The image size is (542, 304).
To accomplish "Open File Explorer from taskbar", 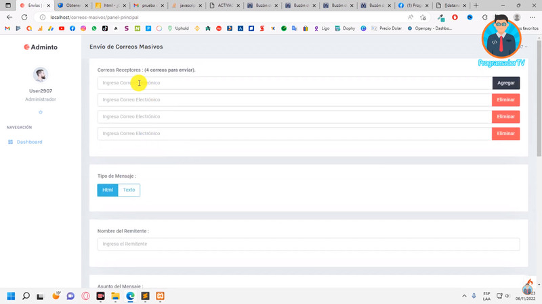I will [115, 296].
